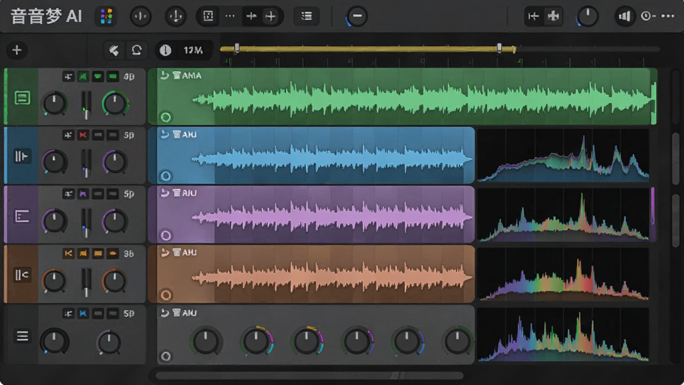This screenshot has height=385, width=684.
Task: Select the orange track's header icon
Action: click(x=21, y=275)
